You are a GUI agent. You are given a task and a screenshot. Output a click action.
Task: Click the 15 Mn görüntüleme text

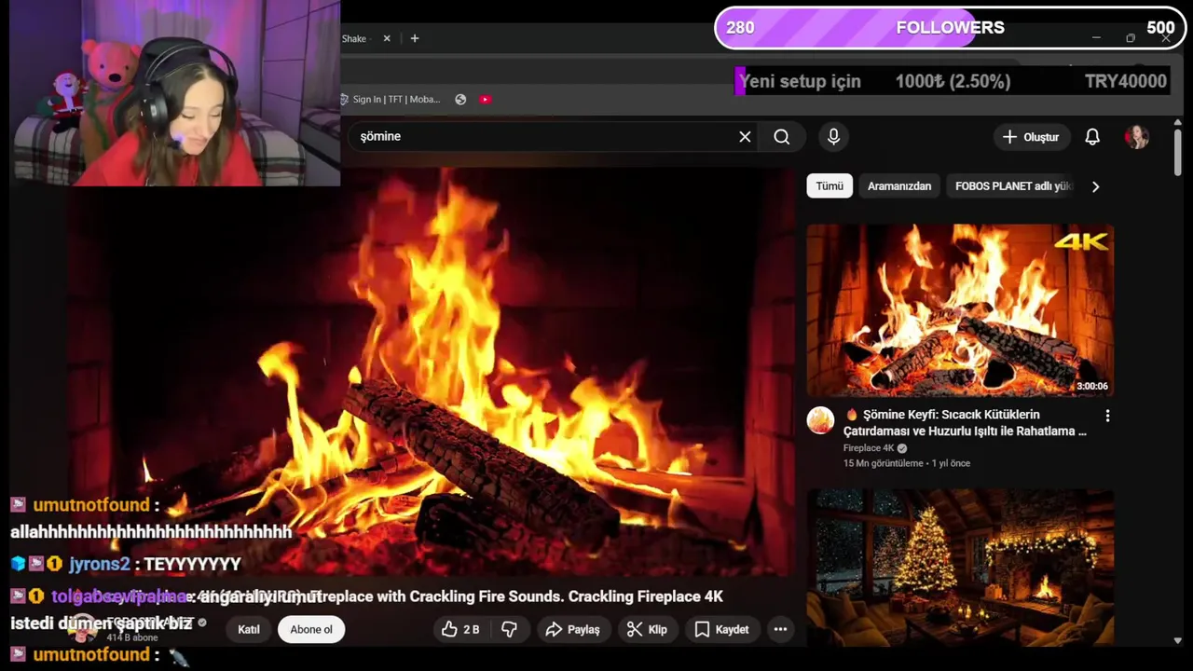(884, 464)
